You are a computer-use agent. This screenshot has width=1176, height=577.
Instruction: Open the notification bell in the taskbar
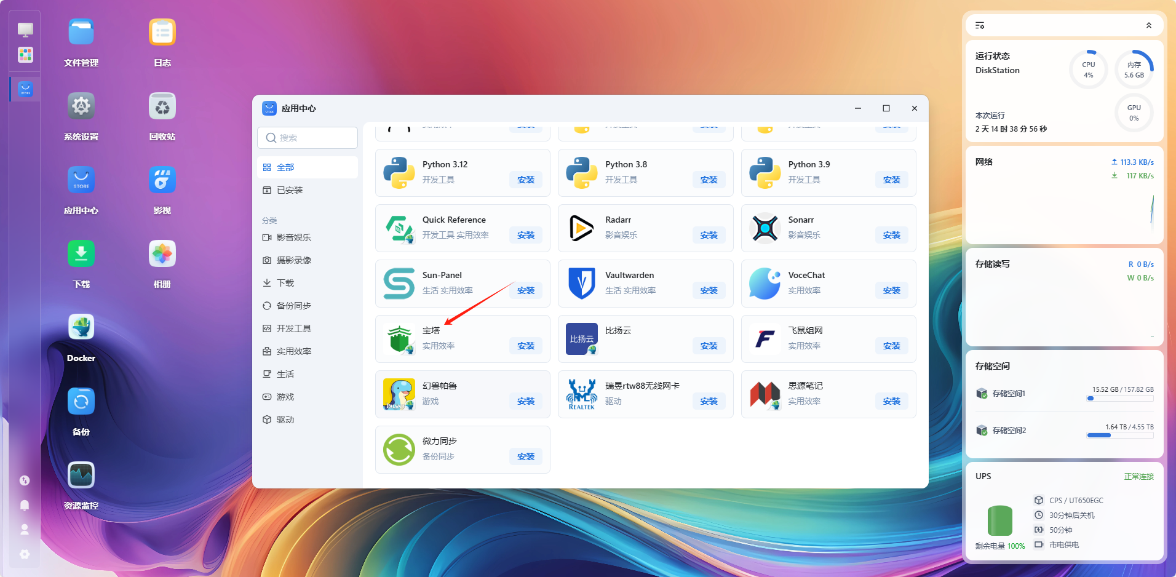point(25,505)
